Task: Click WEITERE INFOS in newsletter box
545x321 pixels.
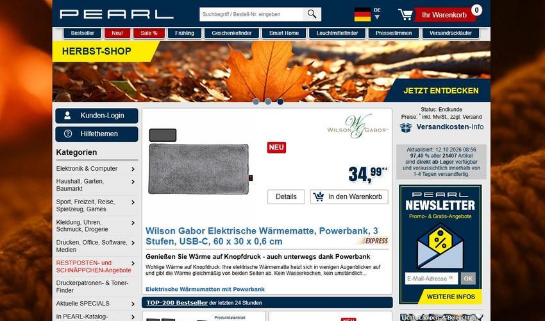Action: click(451, 297)
